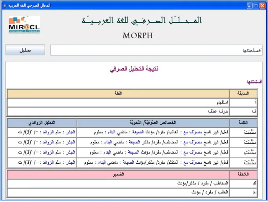268x202 pixels.
Task: Minimize the MORPH window
Action: tap(250, 6)
